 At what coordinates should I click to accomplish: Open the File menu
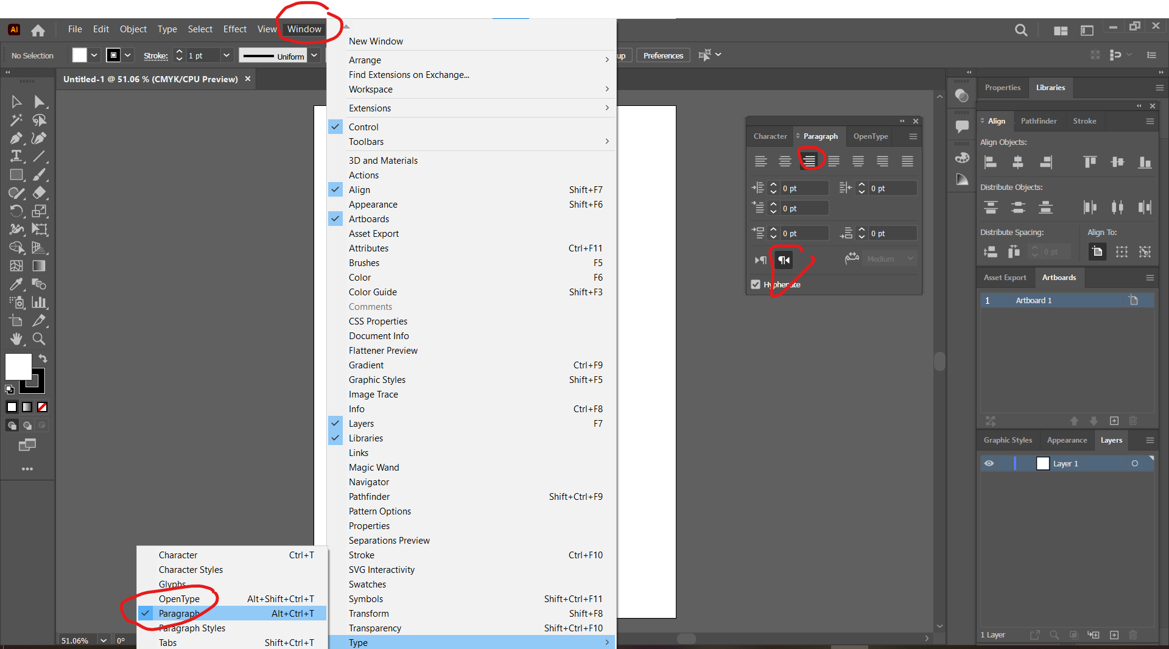75,29
